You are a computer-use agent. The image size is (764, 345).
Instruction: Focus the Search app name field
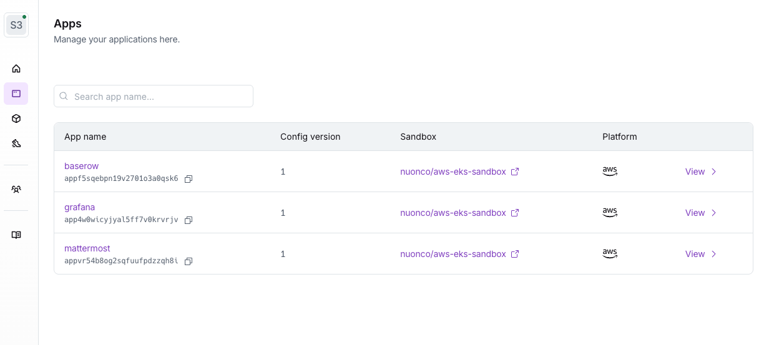coord(154,96)
